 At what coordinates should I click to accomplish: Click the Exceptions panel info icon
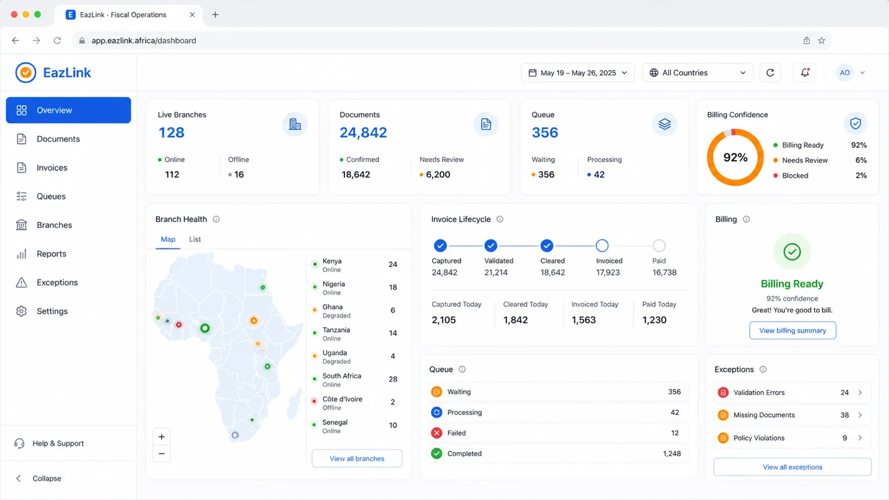(x=763, y=369)
